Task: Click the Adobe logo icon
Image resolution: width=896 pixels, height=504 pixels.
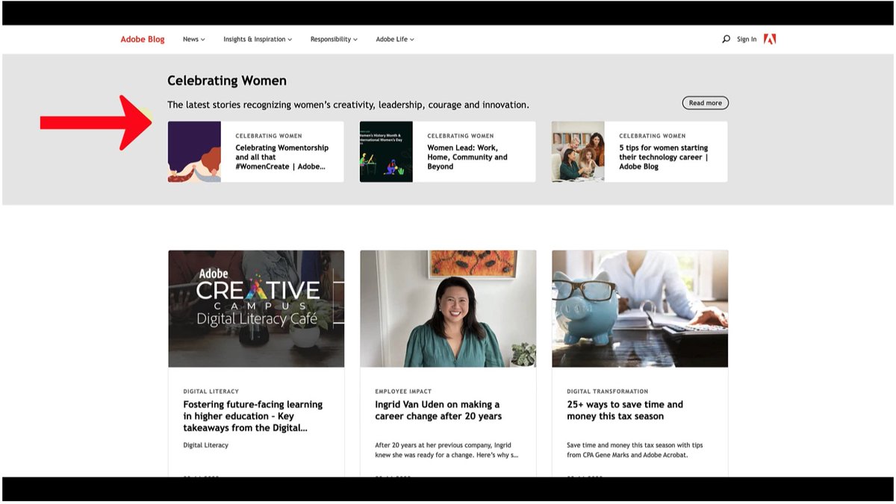Action: 770,39
